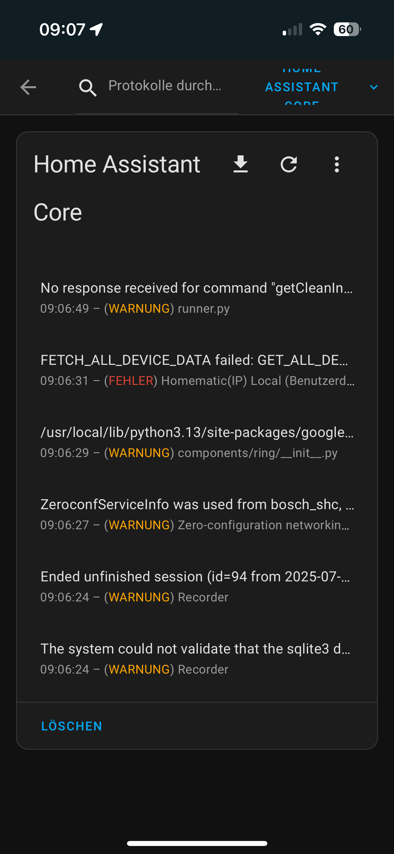Open the ZeroconfServiceInfo bosch_shc warning
This screenshot has height=854, width=394.
197,514
